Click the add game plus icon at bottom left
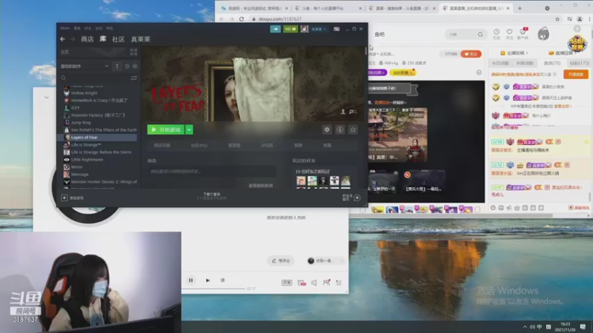The height and width of the screenshot is (333, 593). 64,198
